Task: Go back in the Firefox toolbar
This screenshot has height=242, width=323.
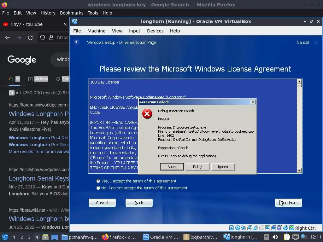Action: pyautogui.click(x=8, y=38)
